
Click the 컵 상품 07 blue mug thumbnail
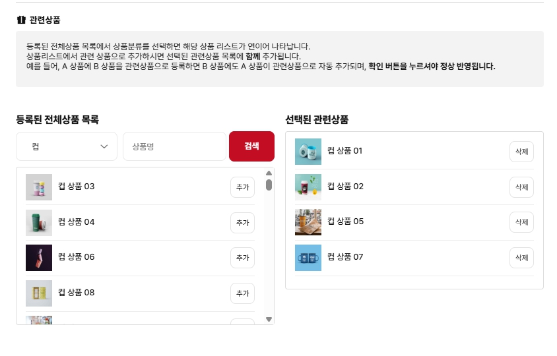[x=308, y=258]
